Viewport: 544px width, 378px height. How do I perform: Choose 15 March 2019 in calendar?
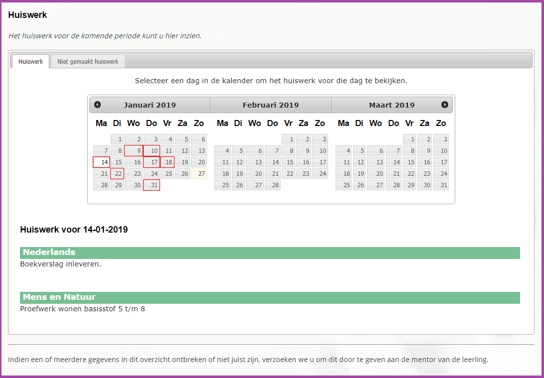[410, 162]
